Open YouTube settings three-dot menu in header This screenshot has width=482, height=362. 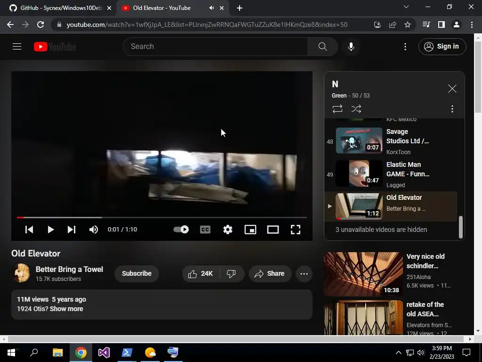tap(405, 47)
